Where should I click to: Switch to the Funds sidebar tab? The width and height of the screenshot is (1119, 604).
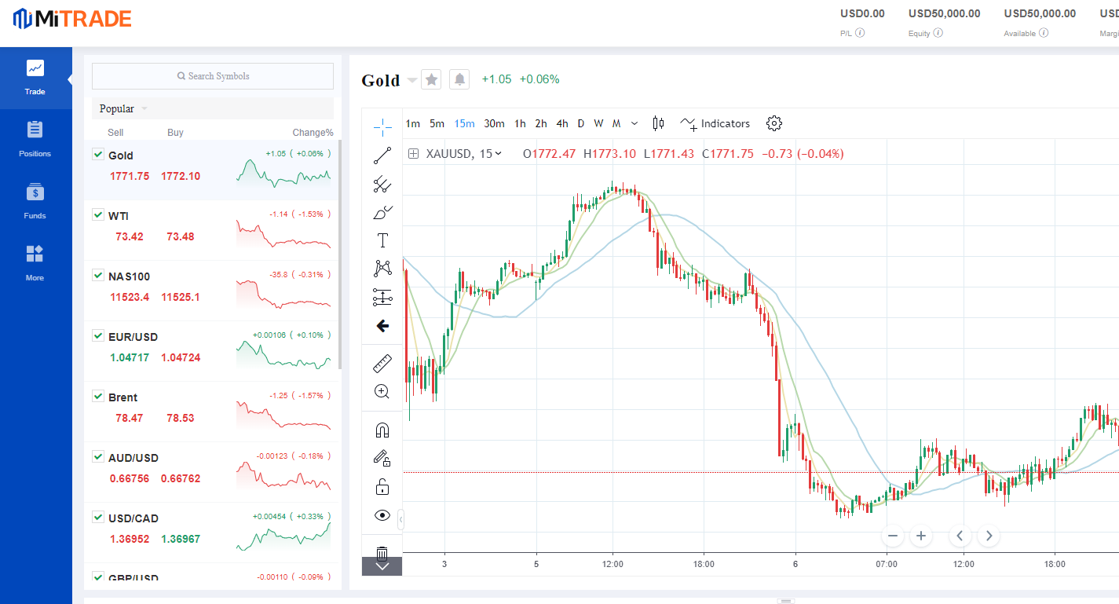(35, 200)
